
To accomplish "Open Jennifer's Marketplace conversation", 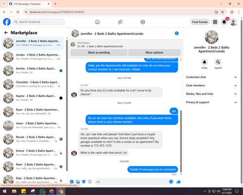I will coord(33,43).
